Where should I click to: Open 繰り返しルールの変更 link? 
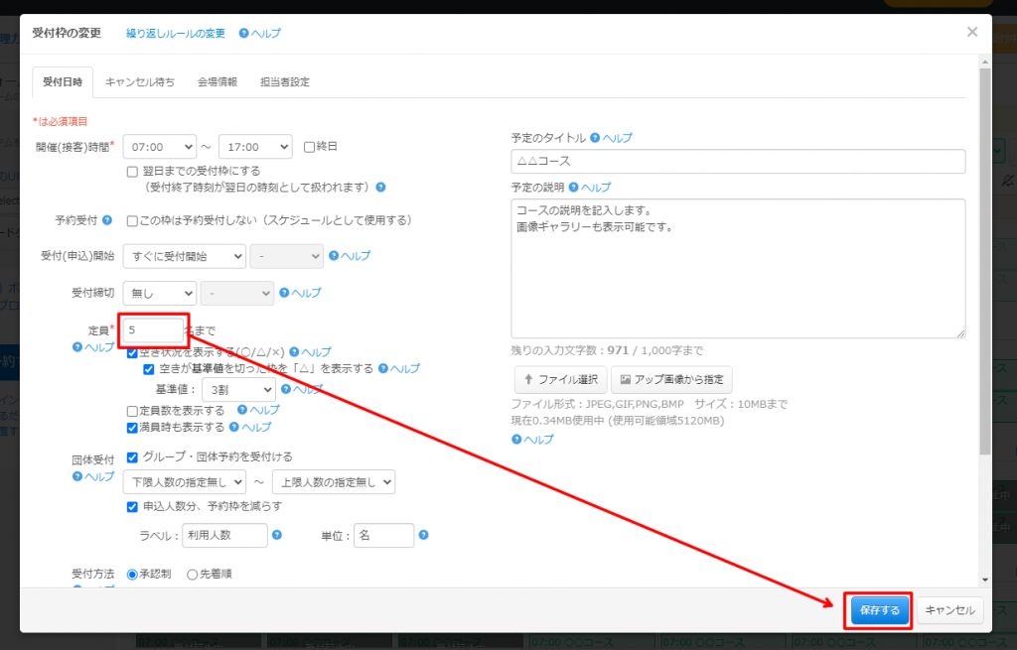(x=175, y=33)
